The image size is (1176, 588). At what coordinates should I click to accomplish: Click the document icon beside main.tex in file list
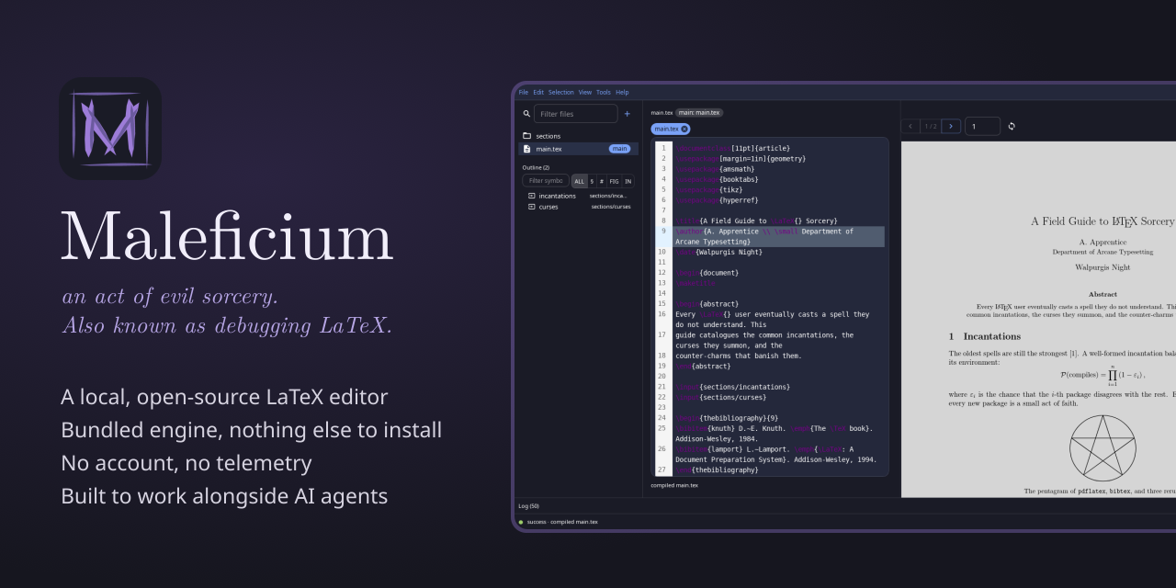click(x=527, y=149)
